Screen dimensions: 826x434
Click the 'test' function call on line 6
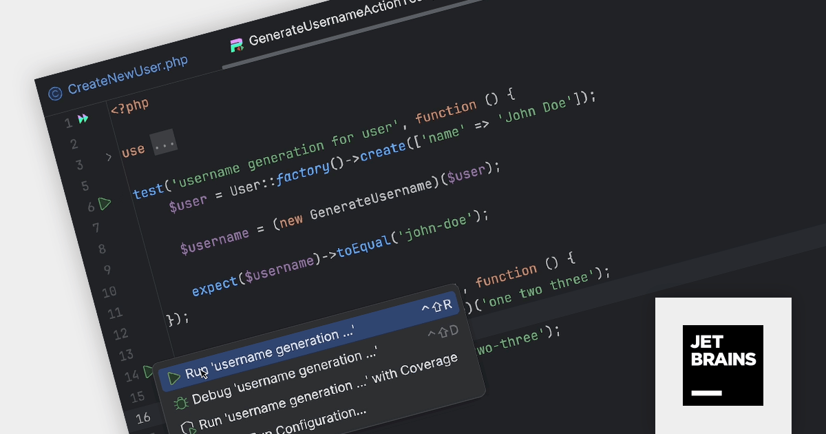tap(148, 189)
